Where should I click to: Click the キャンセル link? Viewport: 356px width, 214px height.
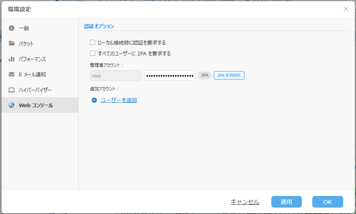(245, 202)
